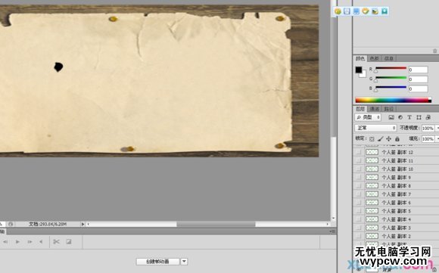Filter layers by shape type
Screen dimensions: 439x273
pyautogui.click(x=419, y=117)
